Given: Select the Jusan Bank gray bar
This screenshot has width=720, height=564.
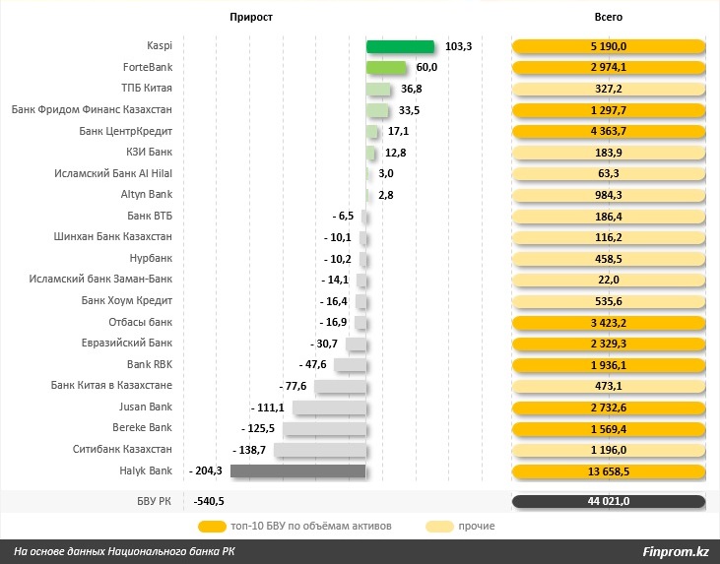Looking at the screenshot, I should [x=329, y=407].
